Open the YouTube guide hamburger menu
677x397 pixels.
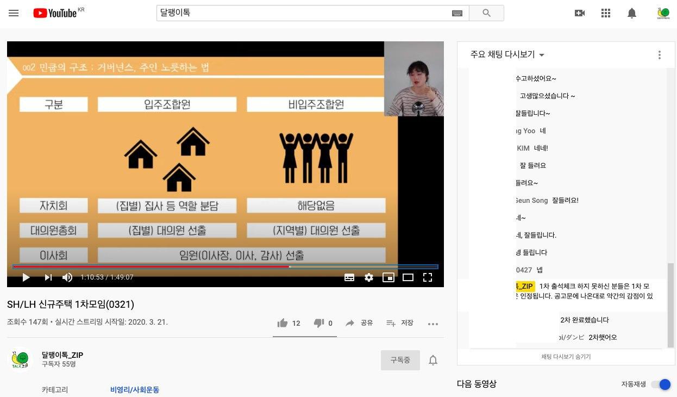(14, 13)
